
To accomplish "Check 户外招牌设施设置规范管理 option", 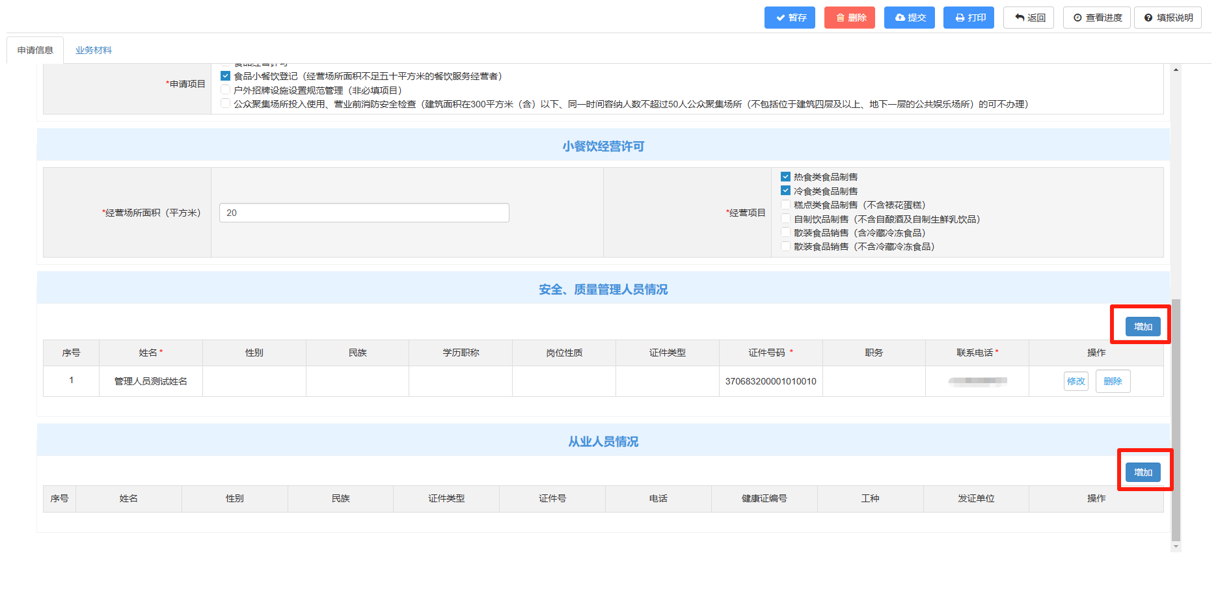I will (x=225, y=90).
